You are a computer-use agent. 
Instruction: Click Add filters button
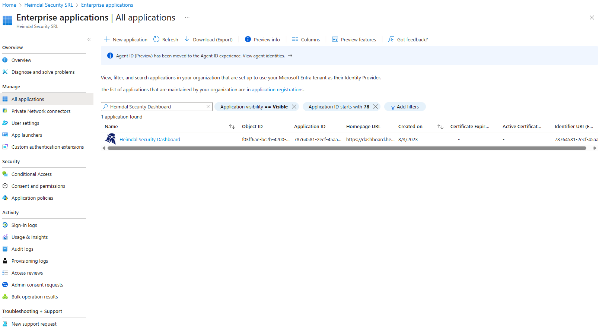click(405, 107)
